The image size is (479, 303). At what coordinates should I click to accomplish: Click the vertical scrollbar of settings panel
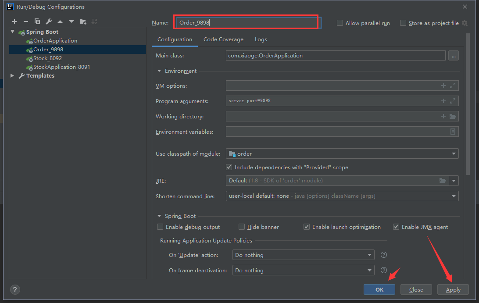tap(468, 104)
